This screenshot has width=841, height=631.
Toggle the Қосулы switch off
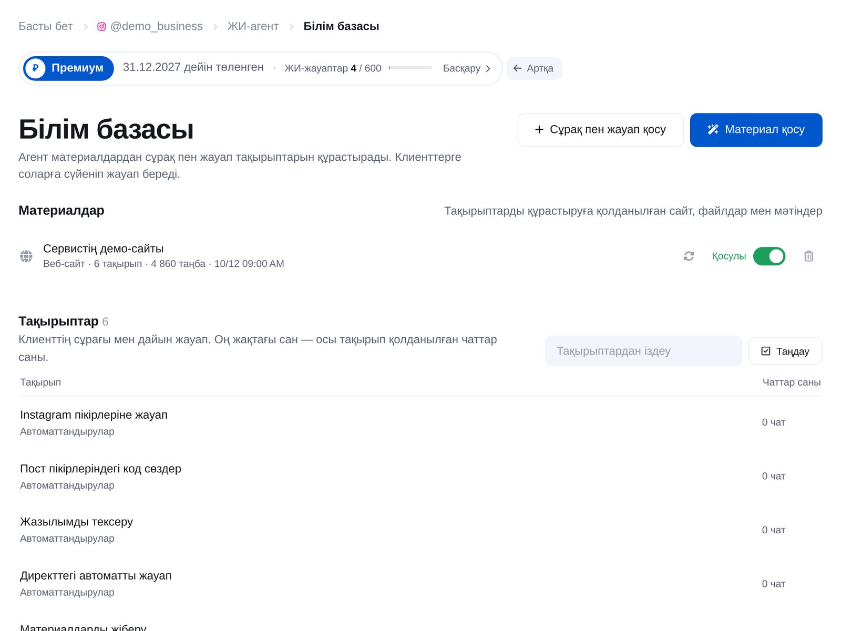click(769, 256)
